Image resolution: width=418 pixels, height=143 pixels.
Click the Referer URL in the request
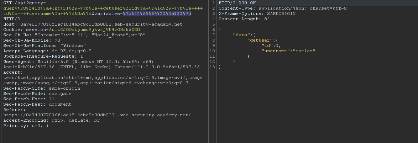tap(97, 115)
